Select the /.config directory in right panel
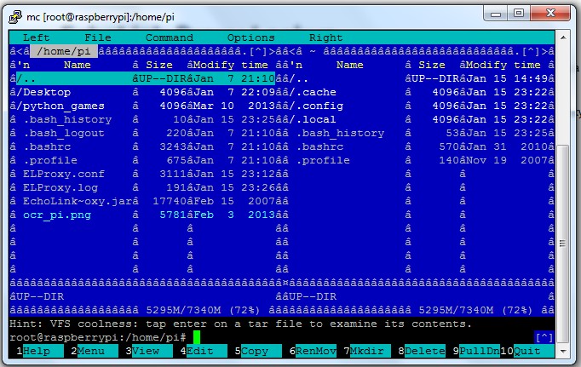581x367 pixels. [418, 106]
